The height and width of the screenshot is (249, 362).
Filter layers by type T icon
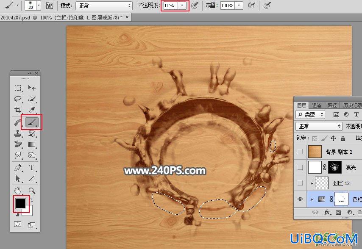click(356, 114)
